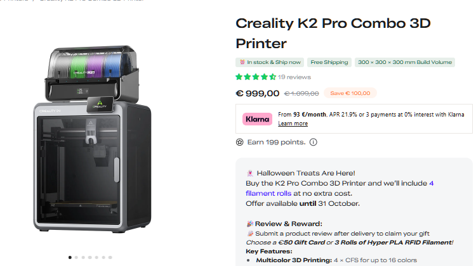Click the Free Shipping badge

[x=329, y=62]
